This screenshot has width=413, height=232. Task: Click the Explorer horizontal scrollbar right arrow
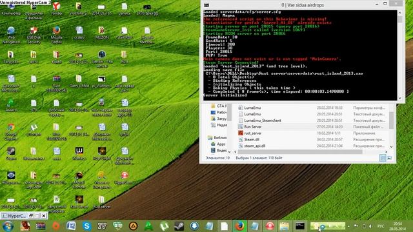(386, 152)
